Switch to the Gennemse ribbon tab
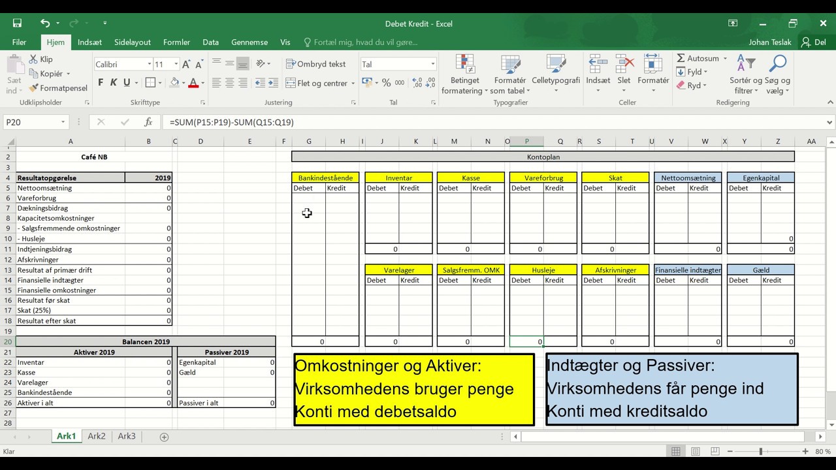Screen dimensions: 836x470 point(249,42)
